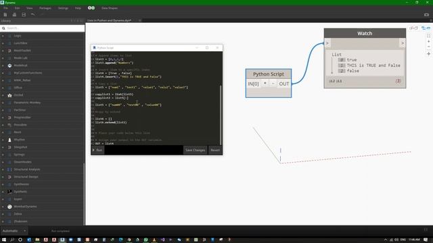The height and width of the screenshot is (243, 433).
Task: Click the IN[0] port of Python Script node
Action: tap(253, 84)
